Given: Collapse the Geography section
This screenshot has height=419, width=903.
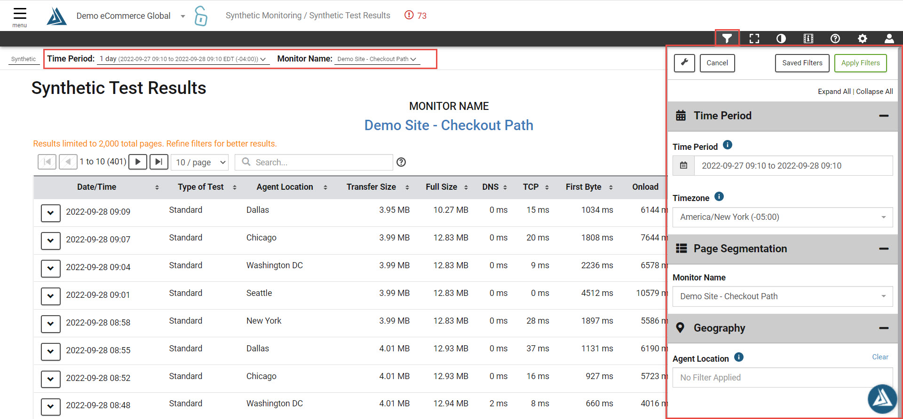Looking at the screenshot, I should click(x=884, y=328).
